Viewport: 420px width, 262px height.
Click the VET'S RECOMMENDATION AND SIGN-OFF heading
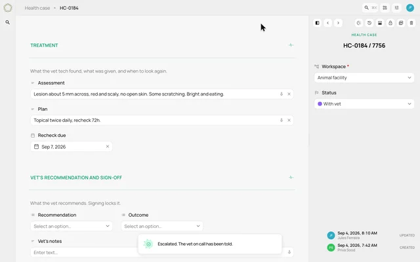(76, 178)
